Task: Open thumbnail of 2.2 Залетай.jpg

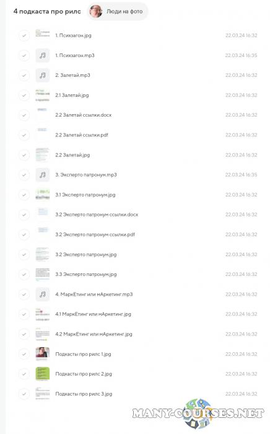Action: [x=43, y=155]
